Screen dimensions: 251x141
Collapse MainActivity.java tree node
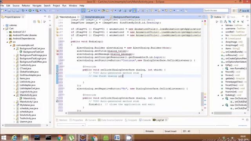coord(14,95)
